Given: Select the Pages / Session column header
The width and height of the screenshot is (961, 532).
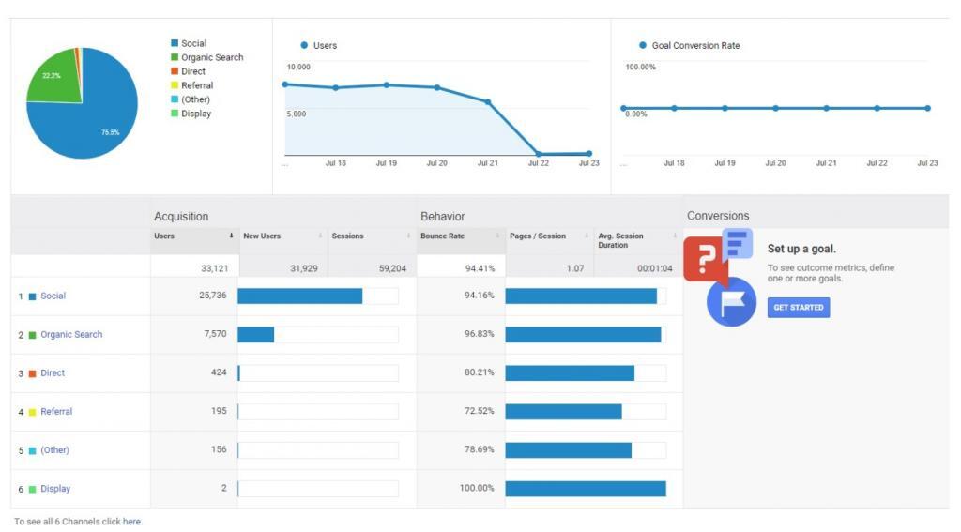Looking at the screenshot, I should [537, 236].
